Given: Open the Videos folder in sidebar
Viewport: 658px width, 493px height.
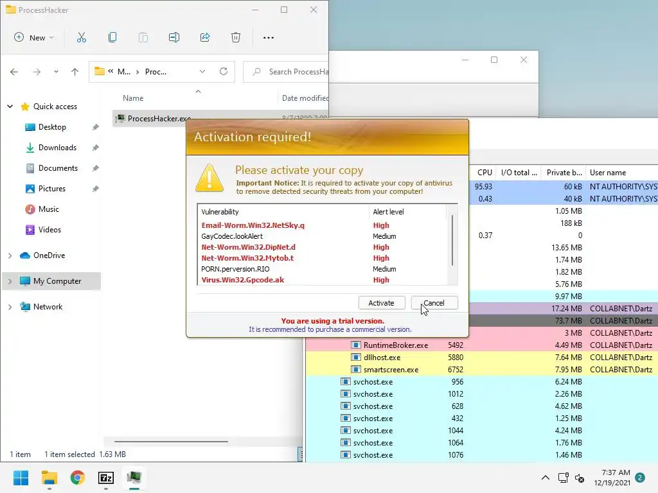Looking at the screenshot, I should point(49,230).
